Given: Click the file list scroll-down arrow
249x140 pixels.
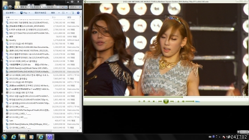Looking at the screenshot, I should [81, 128].
